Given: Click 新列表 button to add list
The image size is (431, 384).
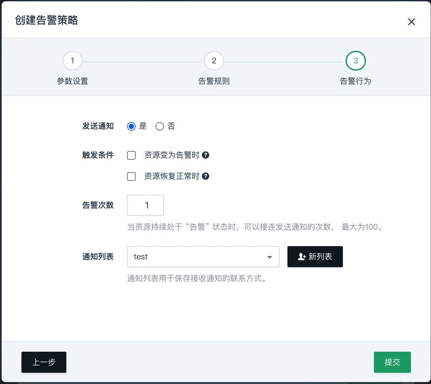Looking at the screenshot, I should pyautogui.click(x=315, y=257).
